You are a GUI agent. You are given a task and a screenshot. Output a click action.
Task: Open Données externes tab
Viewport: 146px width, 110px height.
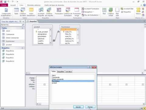(x=34, y=5)
